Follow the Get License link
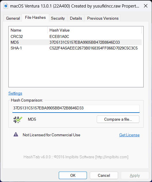The width and height of the screenshot is (152, 182). (129, 135)
